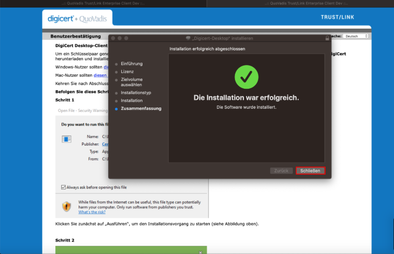
Task: Click the 'Do you want to run this' prompt text
Action: pyautogui.click(x=85, y=125)
